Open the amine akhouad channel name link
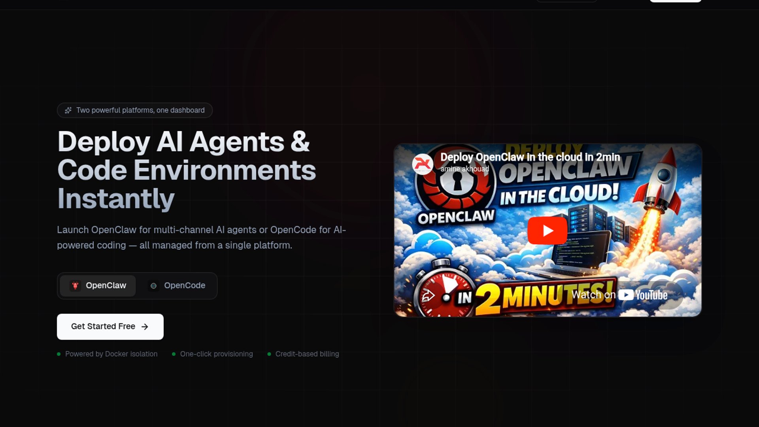 point(464,169)
